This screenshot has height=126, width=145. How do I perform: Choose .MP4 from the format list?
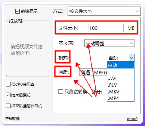point(121,98)
